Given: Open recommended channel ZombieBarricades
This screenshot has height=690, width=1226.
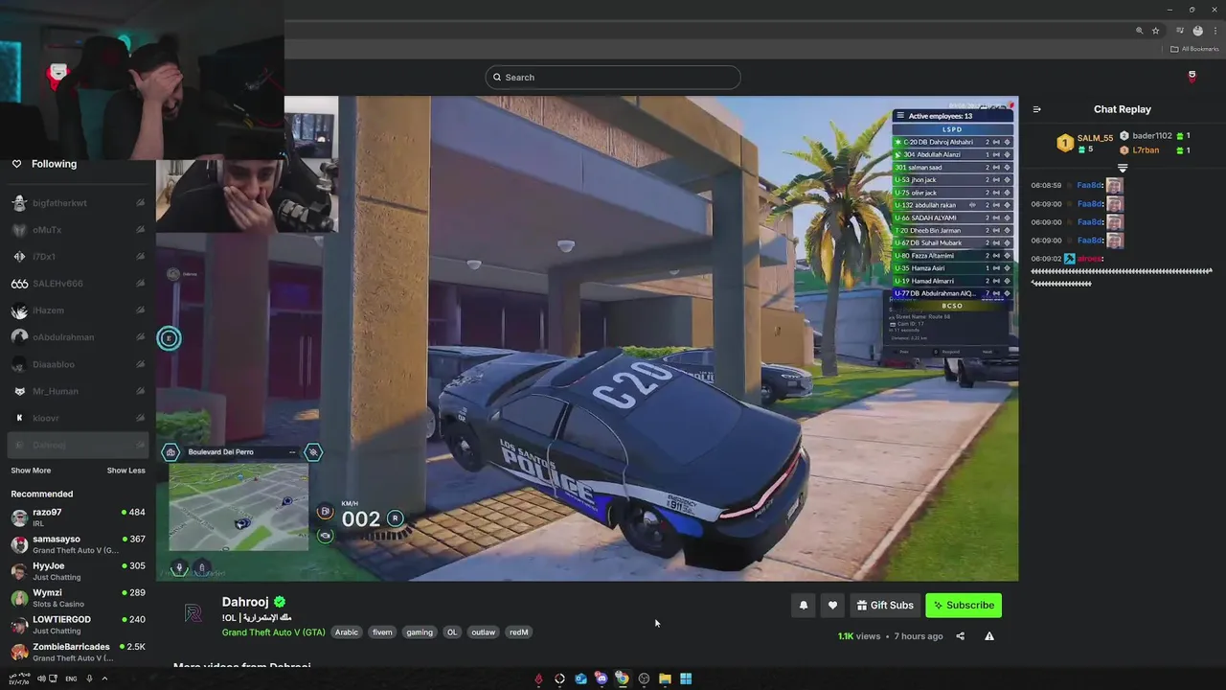Looking at the screenshot, I should pos(78,652).
